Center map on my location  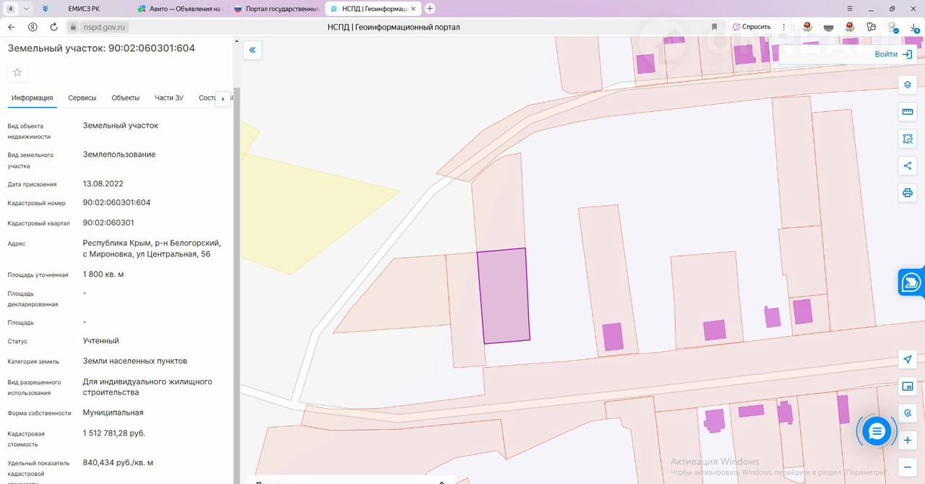(908, 360)
